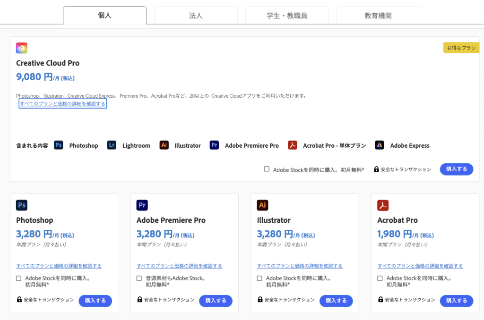Click the Illustrator icon in the included apps row
Viewport: 484px width, 320px height.
tap(164, 145)
